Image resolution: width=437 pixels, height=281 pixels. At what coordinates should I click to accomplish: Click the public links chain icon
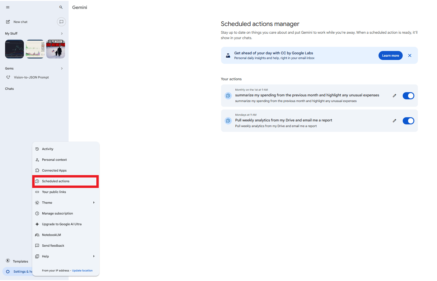pos(37,192)
